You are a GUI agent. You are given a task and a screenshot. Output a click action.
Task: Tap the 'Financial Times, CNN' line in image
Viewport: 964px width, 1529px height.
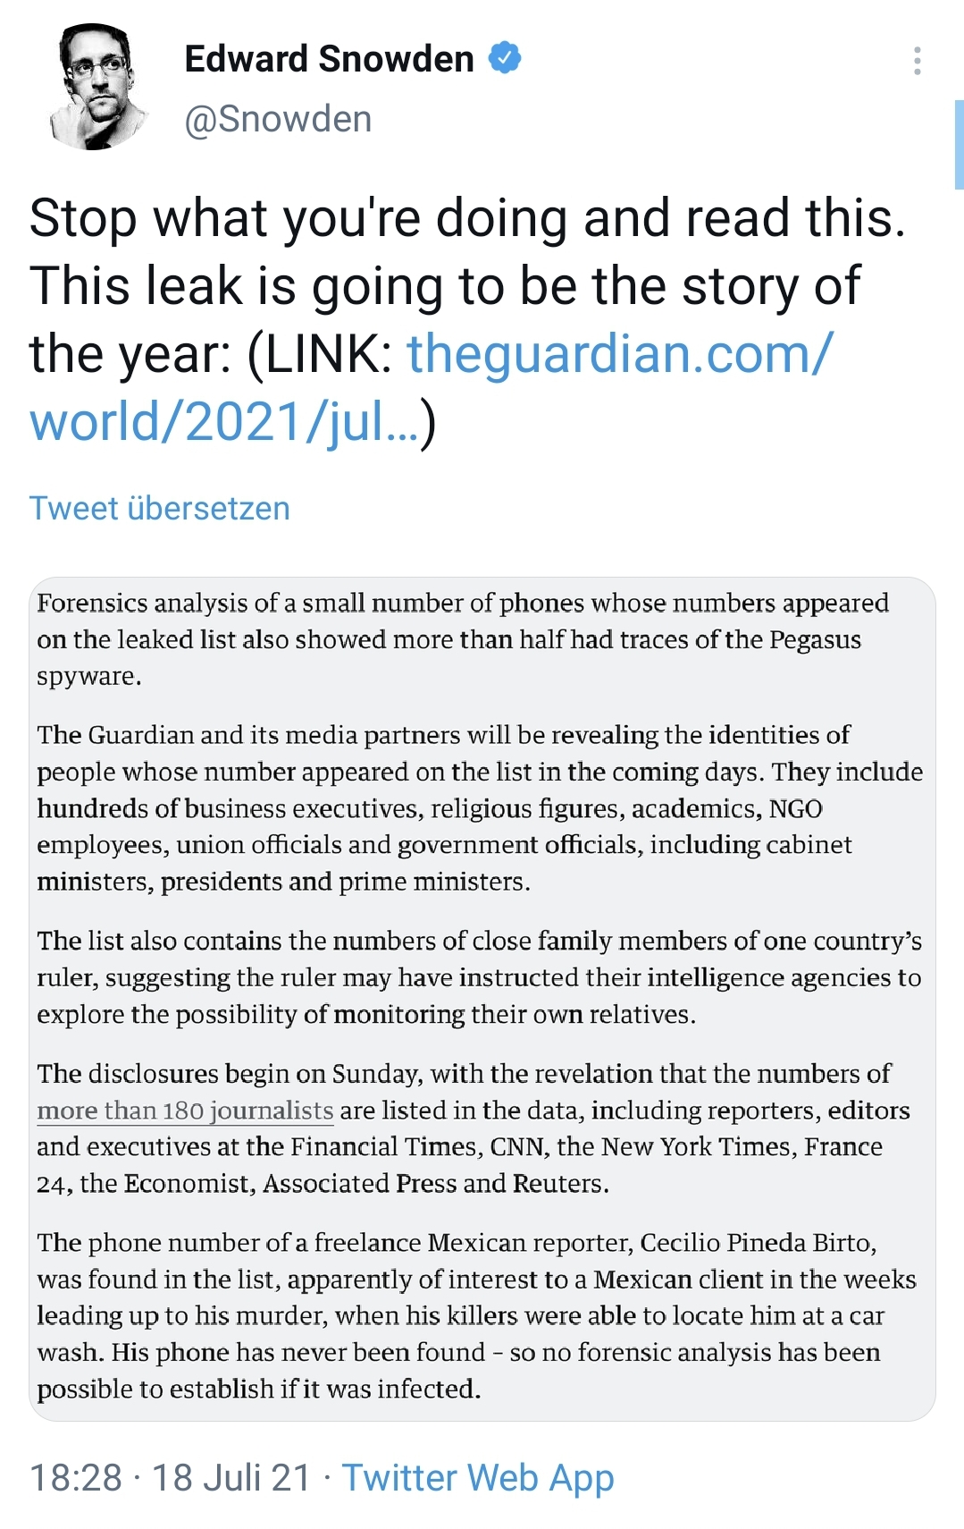click(459, 1147)
